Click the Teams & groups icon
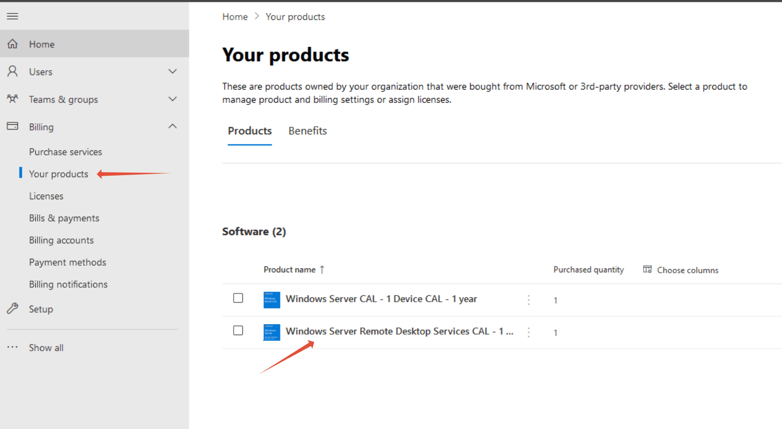The height and width of the screenshot is (429, 782). tap(13, 99)
